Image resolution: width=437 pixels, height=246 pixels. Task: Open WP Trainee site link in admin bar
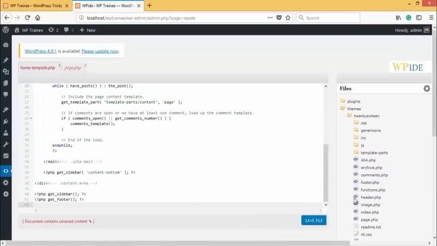(29, 30)
